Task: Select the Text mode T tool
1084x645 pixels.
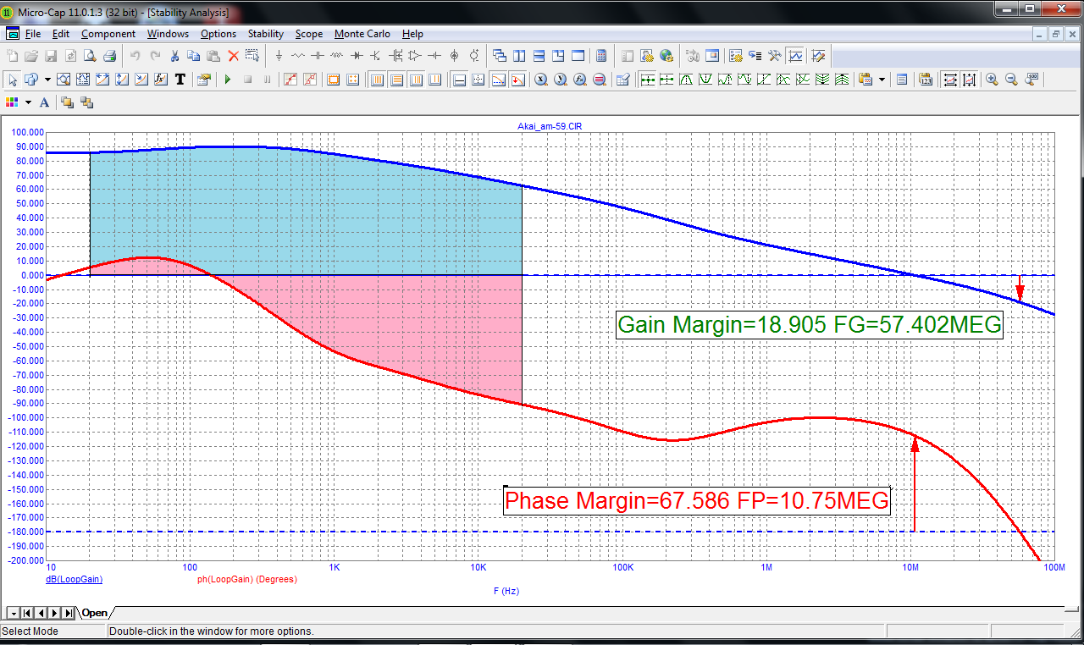Action: [180, 80]
